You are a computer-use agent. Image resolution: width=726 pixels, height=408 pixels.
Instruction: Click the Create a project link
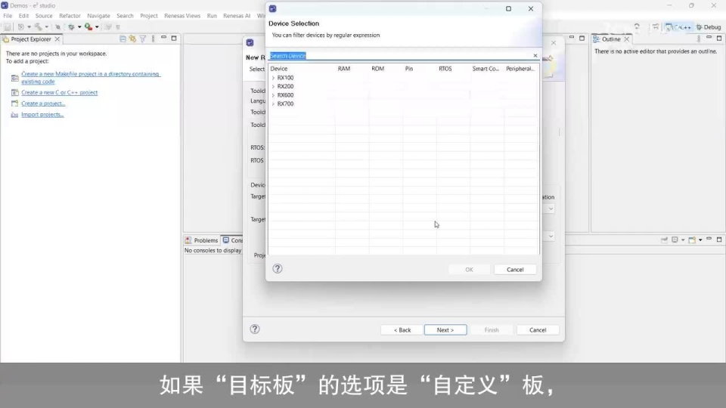43,104
